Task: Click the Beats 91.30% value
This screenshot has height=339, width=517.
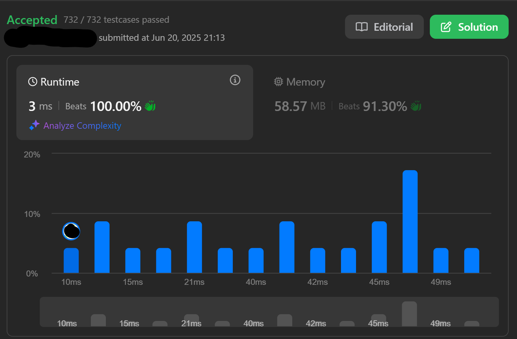Action: coord(373,106)
